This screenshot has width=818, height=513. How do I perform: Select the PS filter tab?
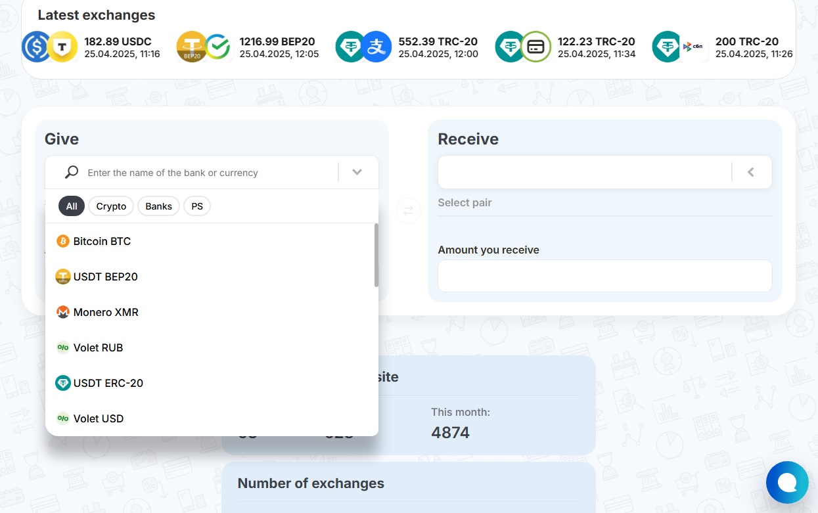click(197, 206)
